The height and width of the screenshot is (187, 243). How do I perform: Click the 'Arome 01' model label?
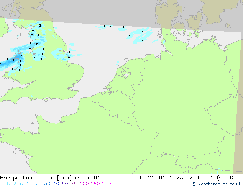(87, 178)
